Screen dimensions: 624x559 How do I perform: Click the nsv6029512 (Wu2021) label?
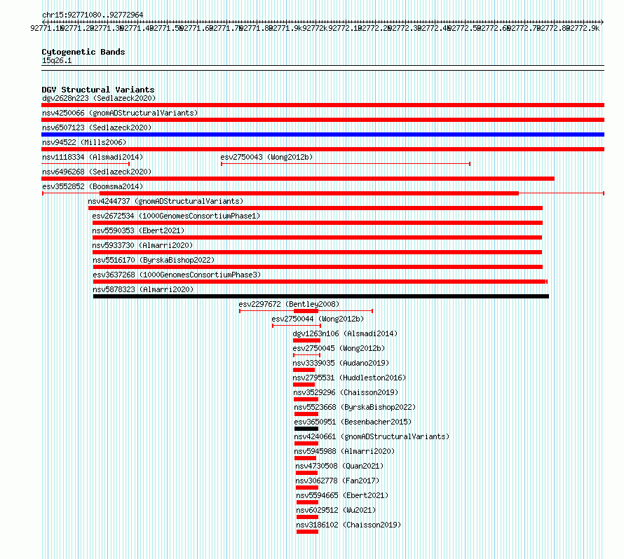336,510
